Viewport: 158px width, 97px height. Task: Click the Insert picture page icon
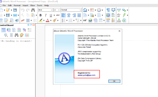coord(92,15)
